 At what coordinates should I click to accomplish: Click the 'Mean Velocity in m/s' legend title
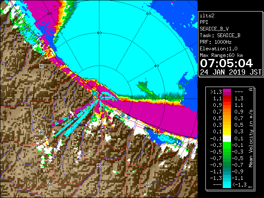(251, 139)
